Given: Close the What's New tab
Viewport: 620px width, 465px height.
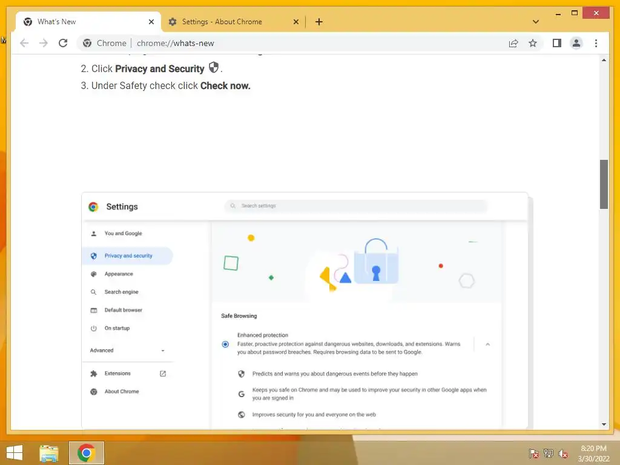Looking at the screenshot, I should click(151, 22).
